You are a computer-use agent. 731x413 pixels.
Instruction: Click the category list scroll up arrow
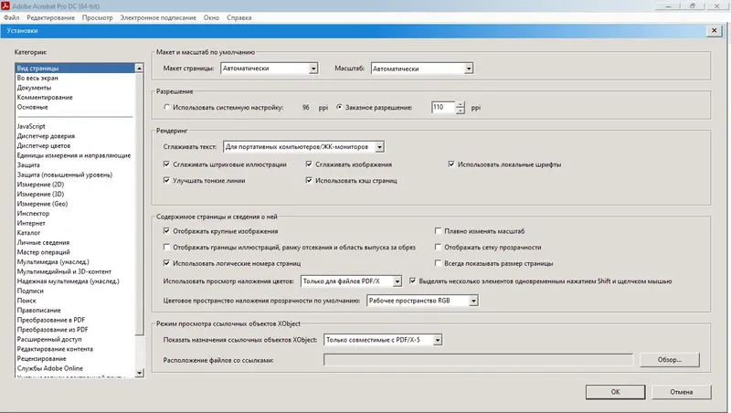139,68
